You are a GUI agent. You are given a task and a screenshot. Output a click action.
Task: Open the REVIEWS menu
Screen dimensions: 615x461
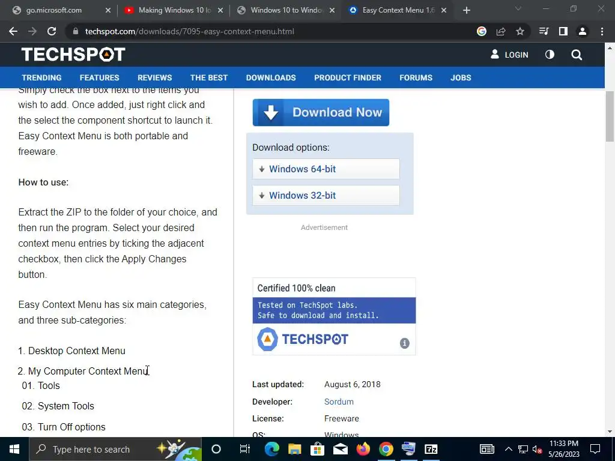coord(154,77)
